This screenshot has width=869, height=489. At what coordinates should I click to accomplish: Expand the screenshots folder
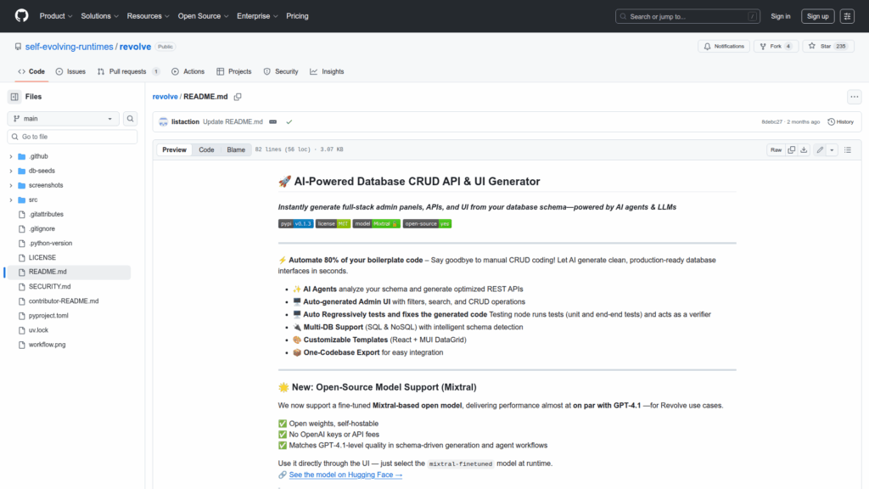click(x=10, y=185)
